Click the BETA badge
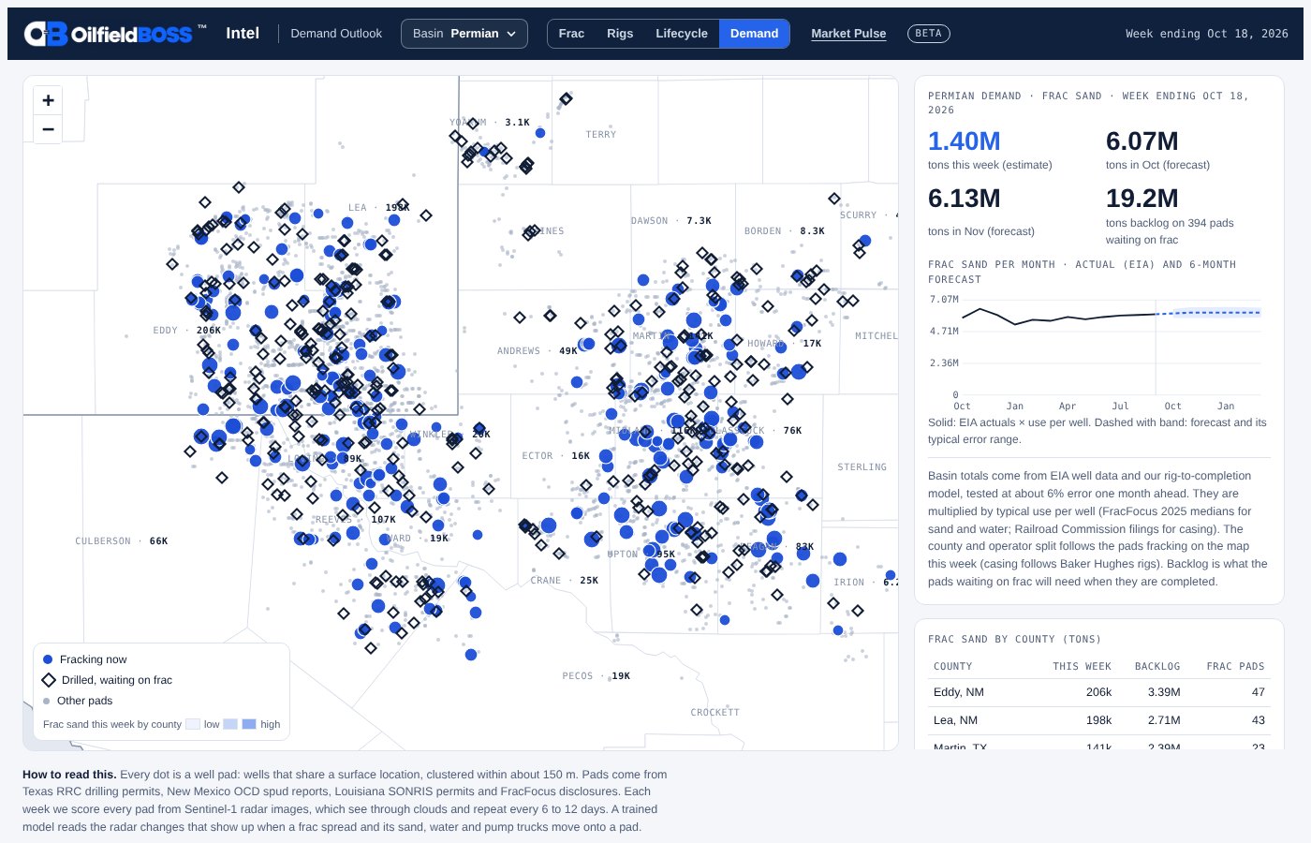 coord(928,34)
